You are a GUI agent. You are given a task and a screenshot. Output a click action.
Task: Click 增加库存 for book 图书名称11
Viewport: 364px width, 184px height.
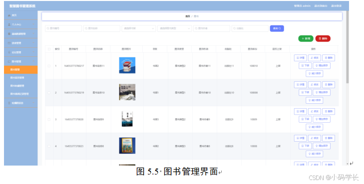click(x=322, y=66)
